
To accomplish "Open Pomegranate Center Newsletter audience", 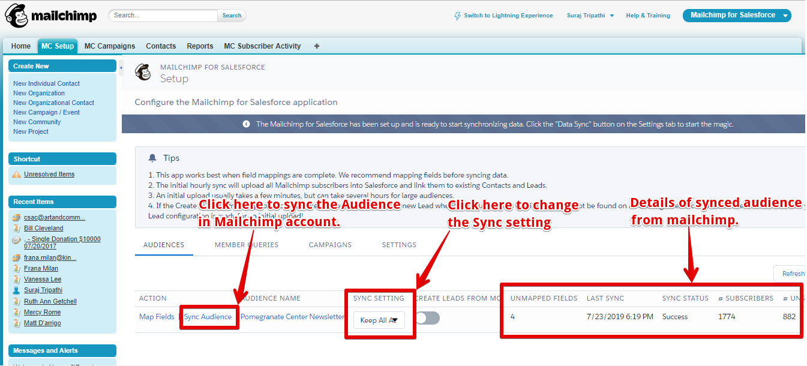I will pos(293,317).
